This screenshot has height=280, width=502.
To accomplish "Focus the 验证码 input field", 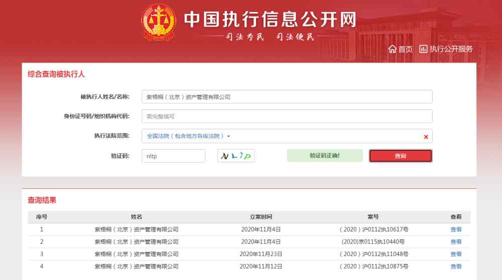I will point(173,156).
